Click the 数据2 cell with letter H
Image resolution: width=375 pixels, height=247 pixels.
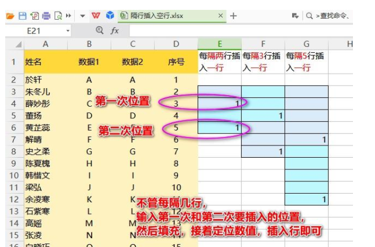tap(133, 164)
